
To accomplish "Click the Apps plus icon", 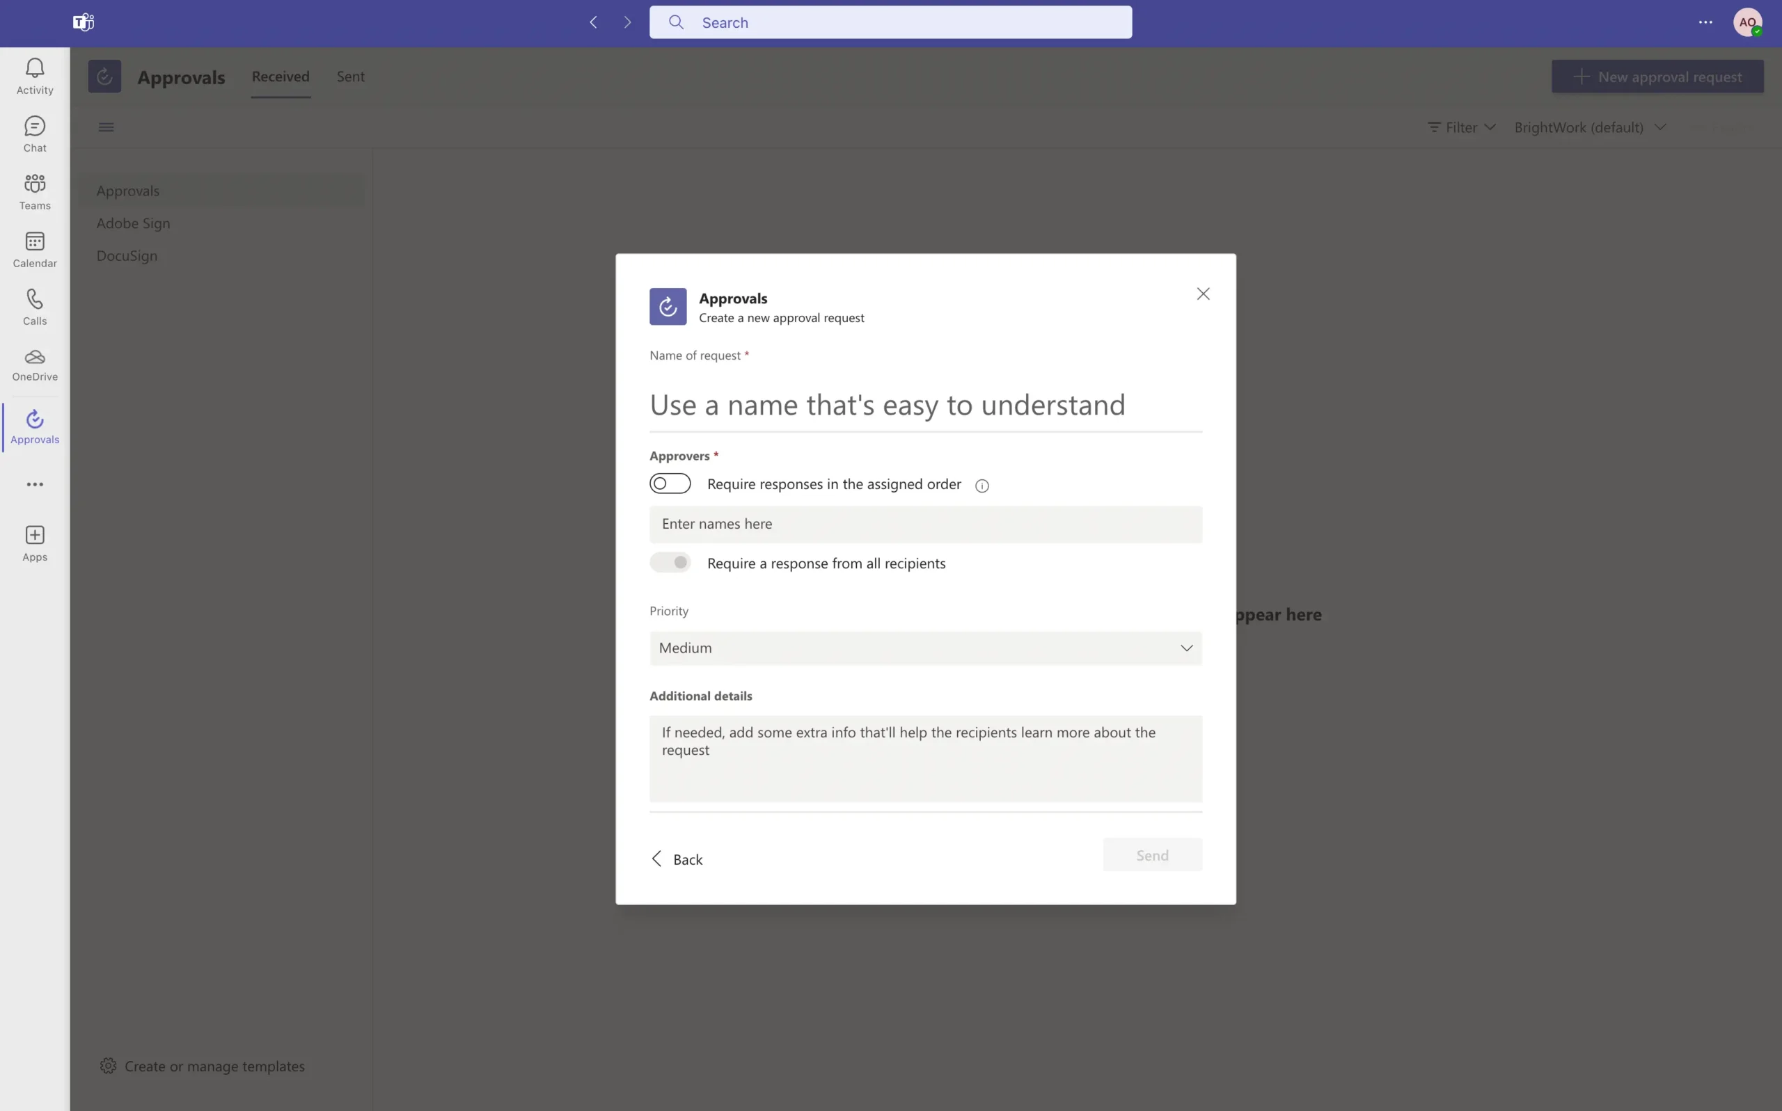I will tap(35, 543).
